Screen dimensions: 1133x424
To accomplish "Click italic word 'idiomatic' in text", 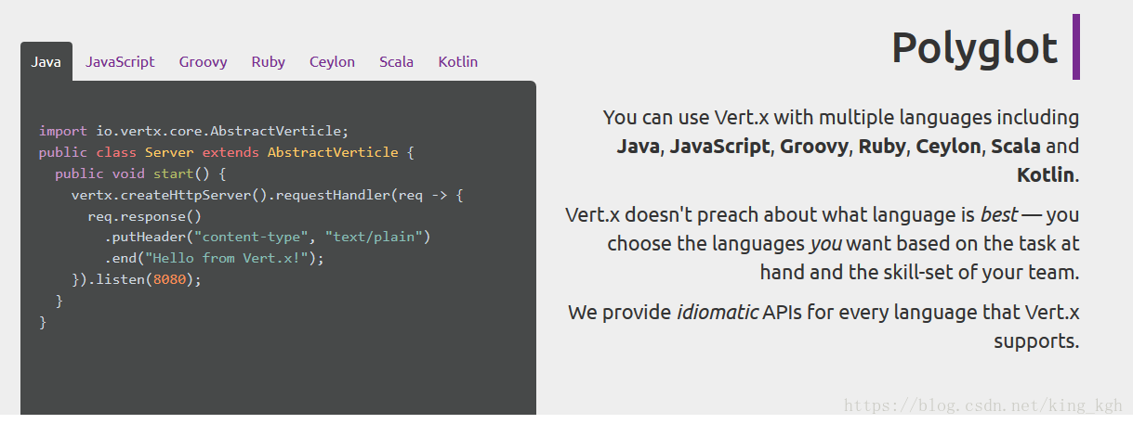I will (x=717, y=312).
